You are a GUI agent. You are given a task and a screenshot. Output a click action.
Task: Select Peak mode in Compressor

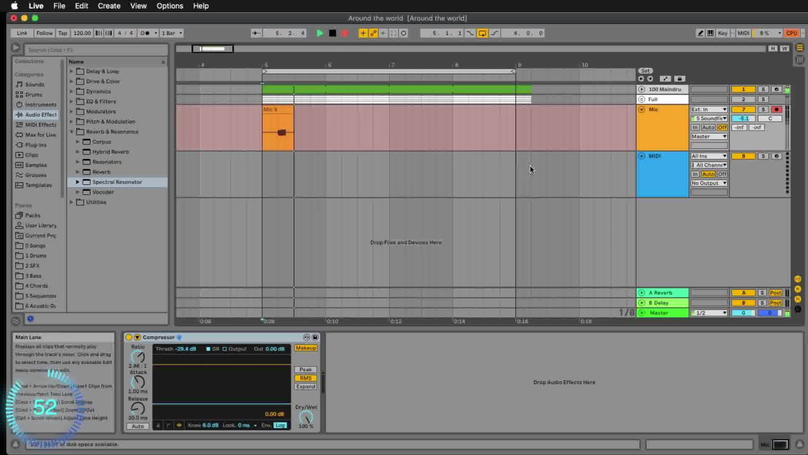pos(306,369)
